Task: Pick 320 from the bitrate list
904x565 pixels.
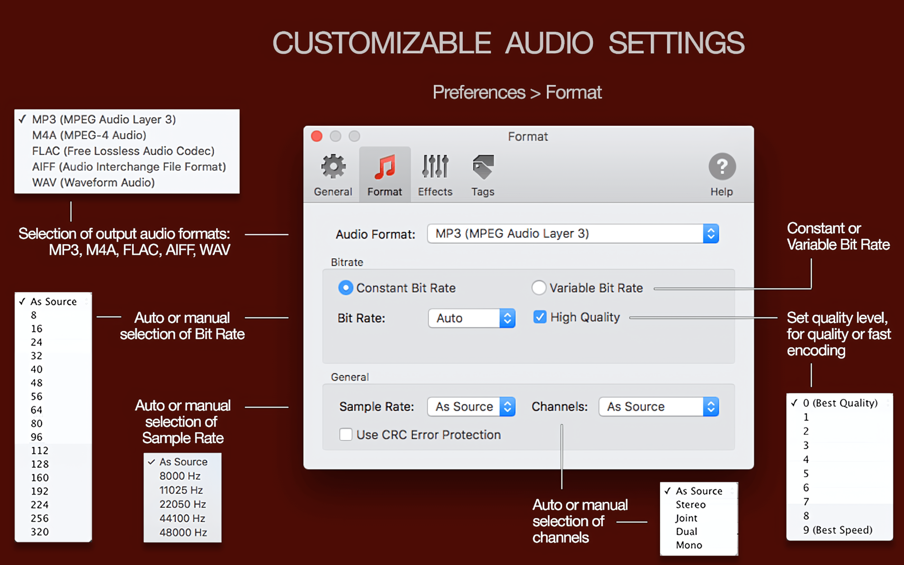Action: 40,532
